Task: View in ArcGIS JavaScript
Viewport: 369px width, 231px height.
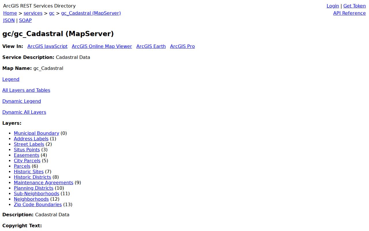Action: (x=47, y=46)
